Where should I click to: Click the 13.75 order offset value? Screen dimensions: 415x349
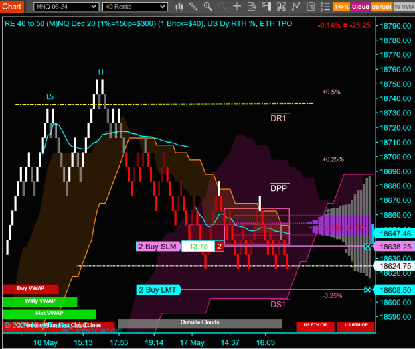coord(199,246)
